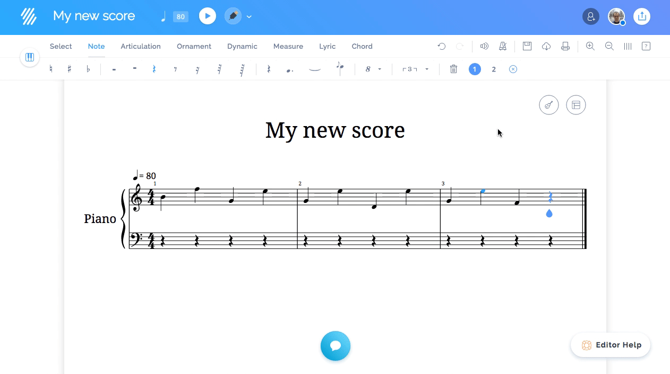Select the sixteenth rest duration
This screenshot has height=374, width=670.
pyautogui.click(x=197, y=69)
